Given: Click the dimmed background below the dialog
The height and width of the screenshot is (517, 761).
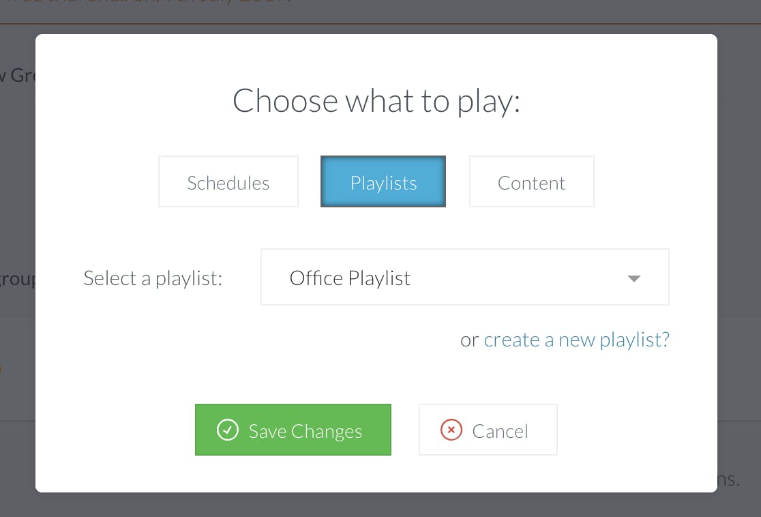Looking at the screenshot, I should pyautogui.click(x=380, y=505).
